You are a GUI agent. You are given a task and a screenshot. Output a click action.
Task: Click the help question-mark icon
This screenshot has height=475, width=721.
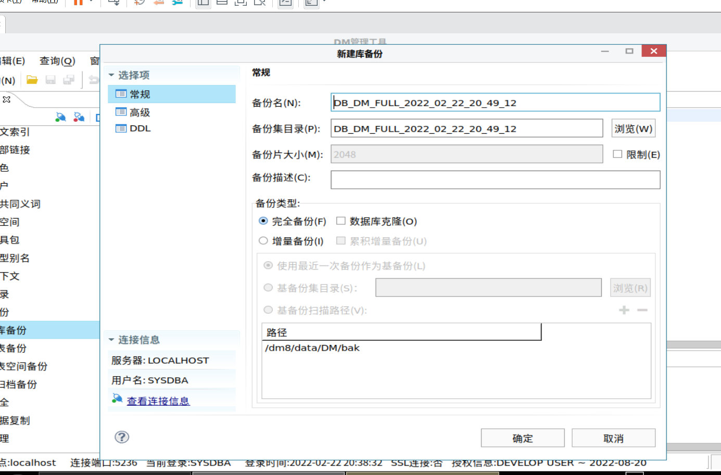pos(122,437)
